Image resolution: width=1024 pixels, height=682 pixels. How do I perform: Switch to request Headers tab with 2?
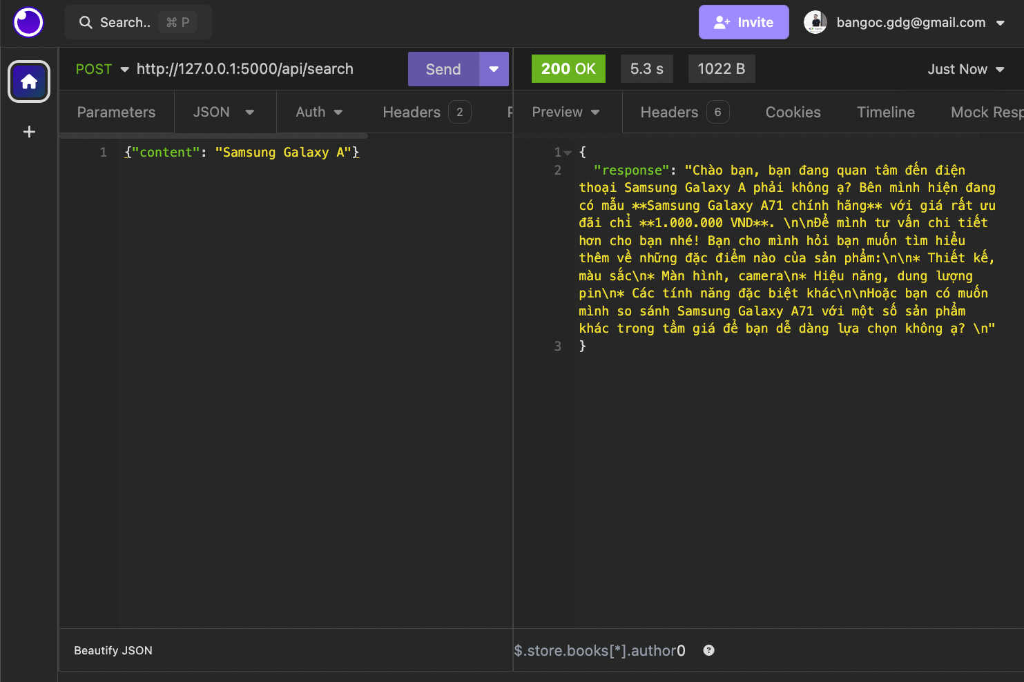point(427,112)
